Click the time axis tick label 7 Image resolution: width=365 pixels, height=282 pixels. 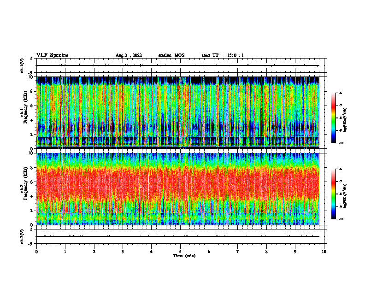click(x=238, y=252)
